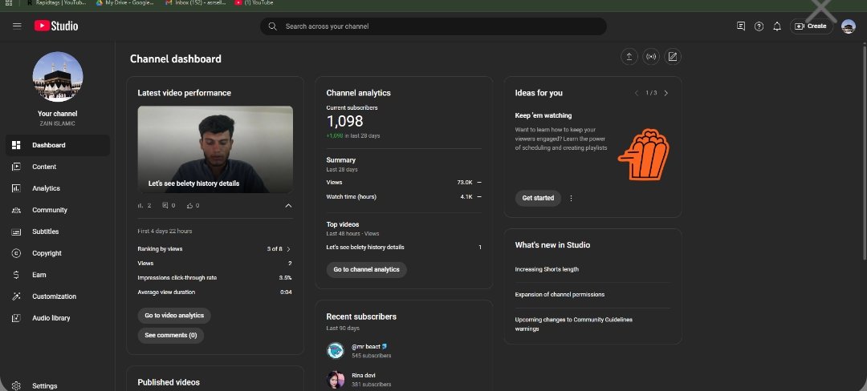Click the upload videos icon
This screenshot has height=391, width=867.
click(629, 56)
